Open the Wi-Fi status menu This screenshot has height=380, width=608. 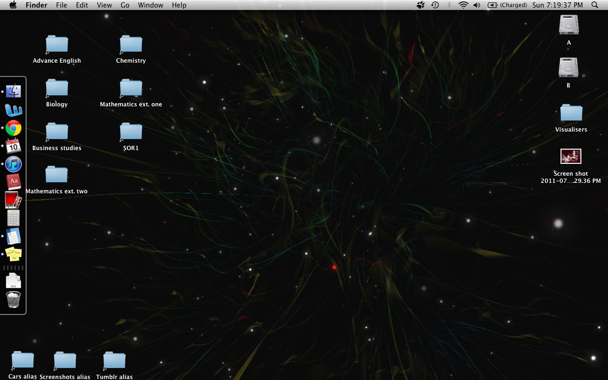pyautogui.click(x=463, y=5)
